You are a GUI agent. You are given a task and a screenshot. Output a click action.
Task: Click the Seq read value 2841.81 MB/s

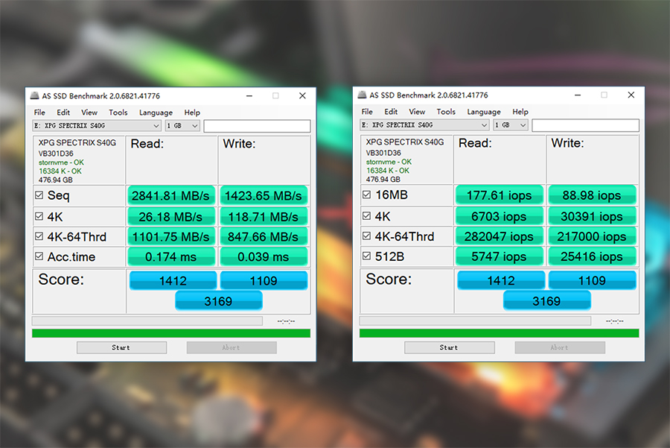tap(171, 195)
